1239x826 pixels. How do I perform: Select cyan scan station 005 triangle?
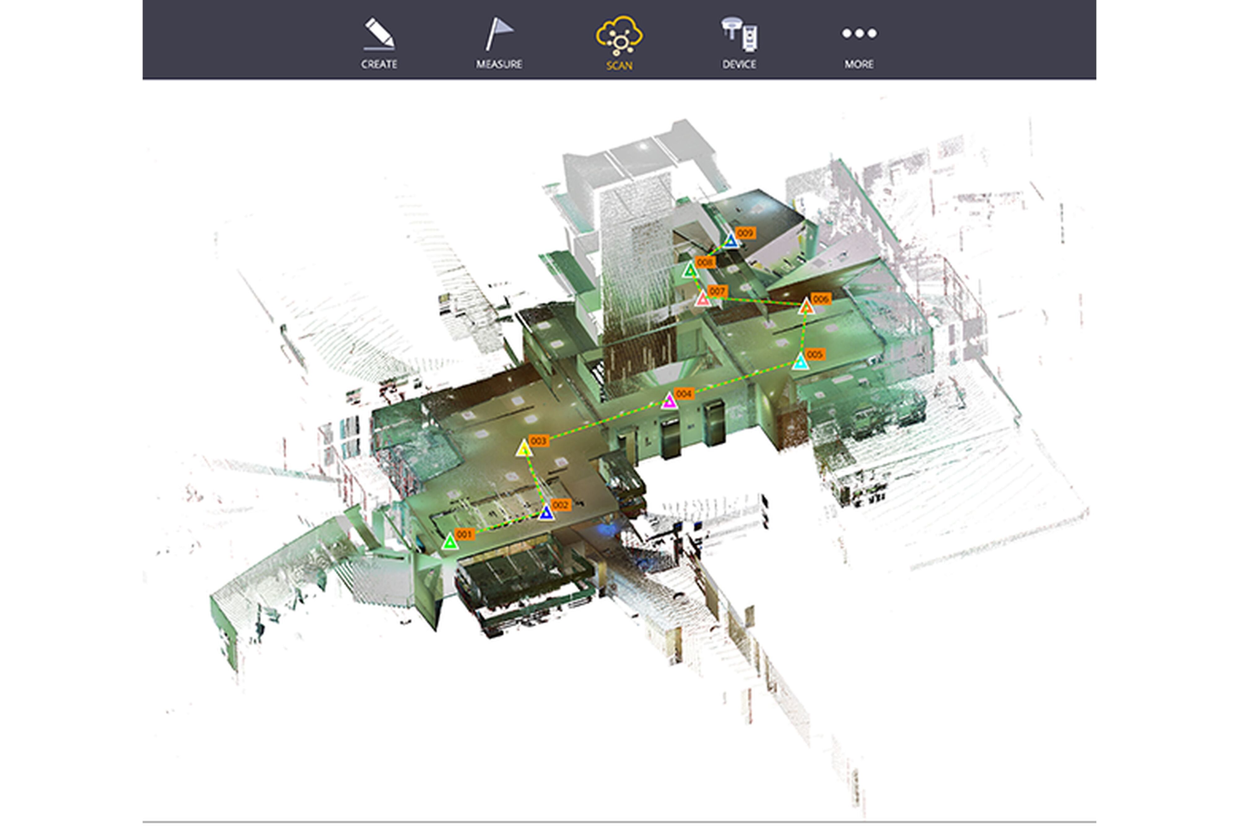[x=800, y=363]
